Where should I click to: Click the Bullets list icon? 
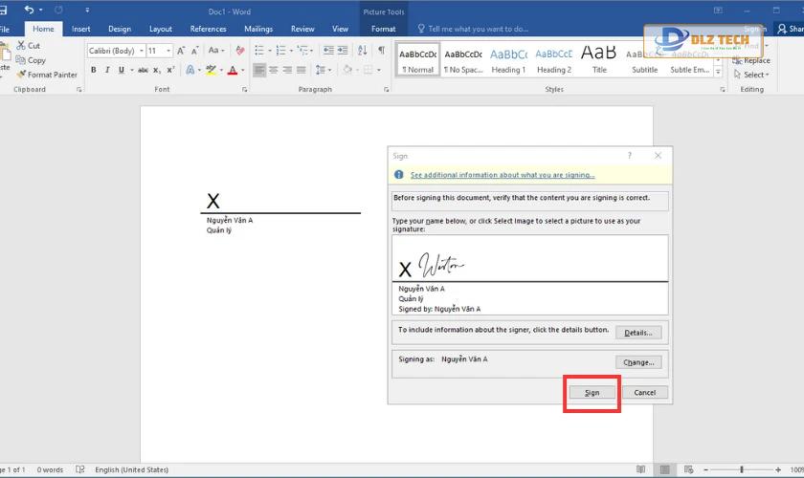(x=259, y=51)
